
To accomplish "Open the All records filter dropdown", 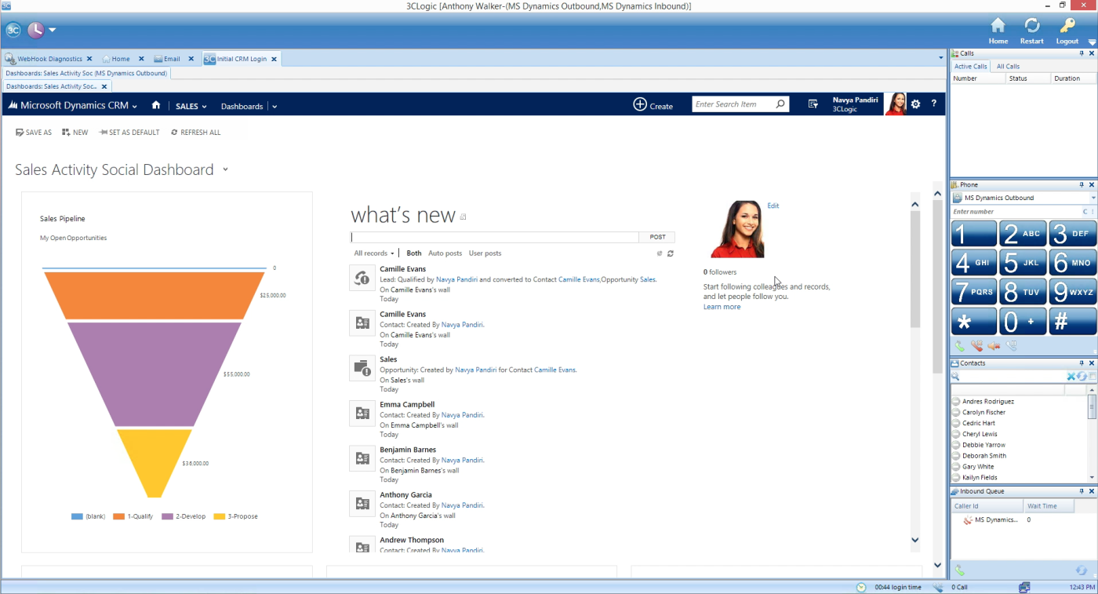I will tap(374, 253).
